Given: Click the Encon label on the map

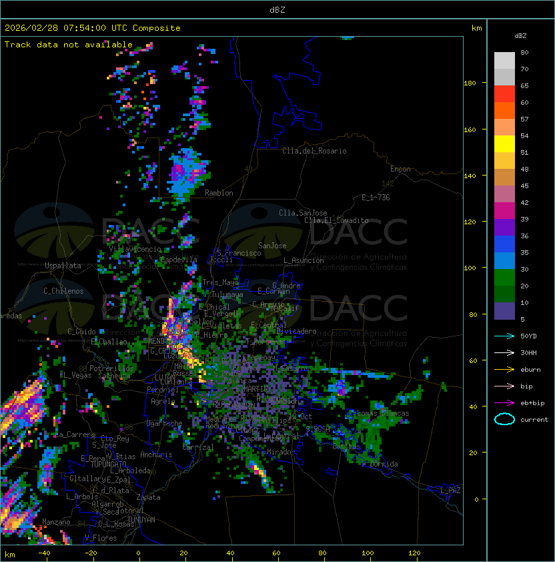Looking at the screenshot, I should point(400,169).
